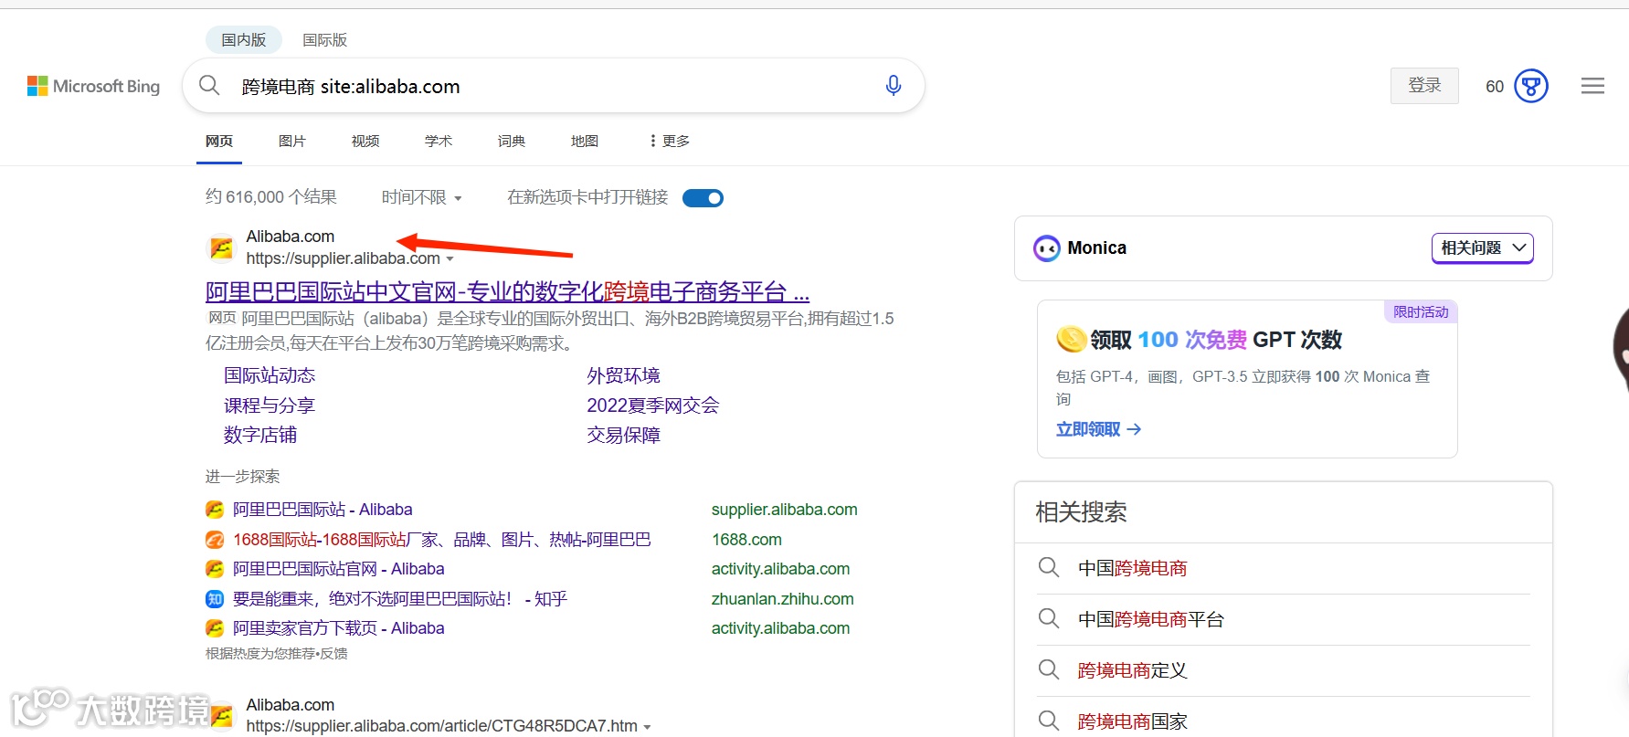
Task: Open the 相关问题 dropdown in Monica panel
Action: click(1482, 248)
